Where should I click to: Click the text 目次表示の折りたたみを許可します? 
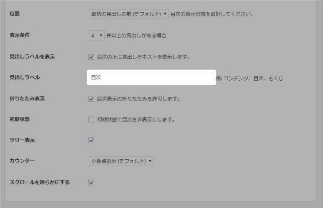[x=138, y=99]
